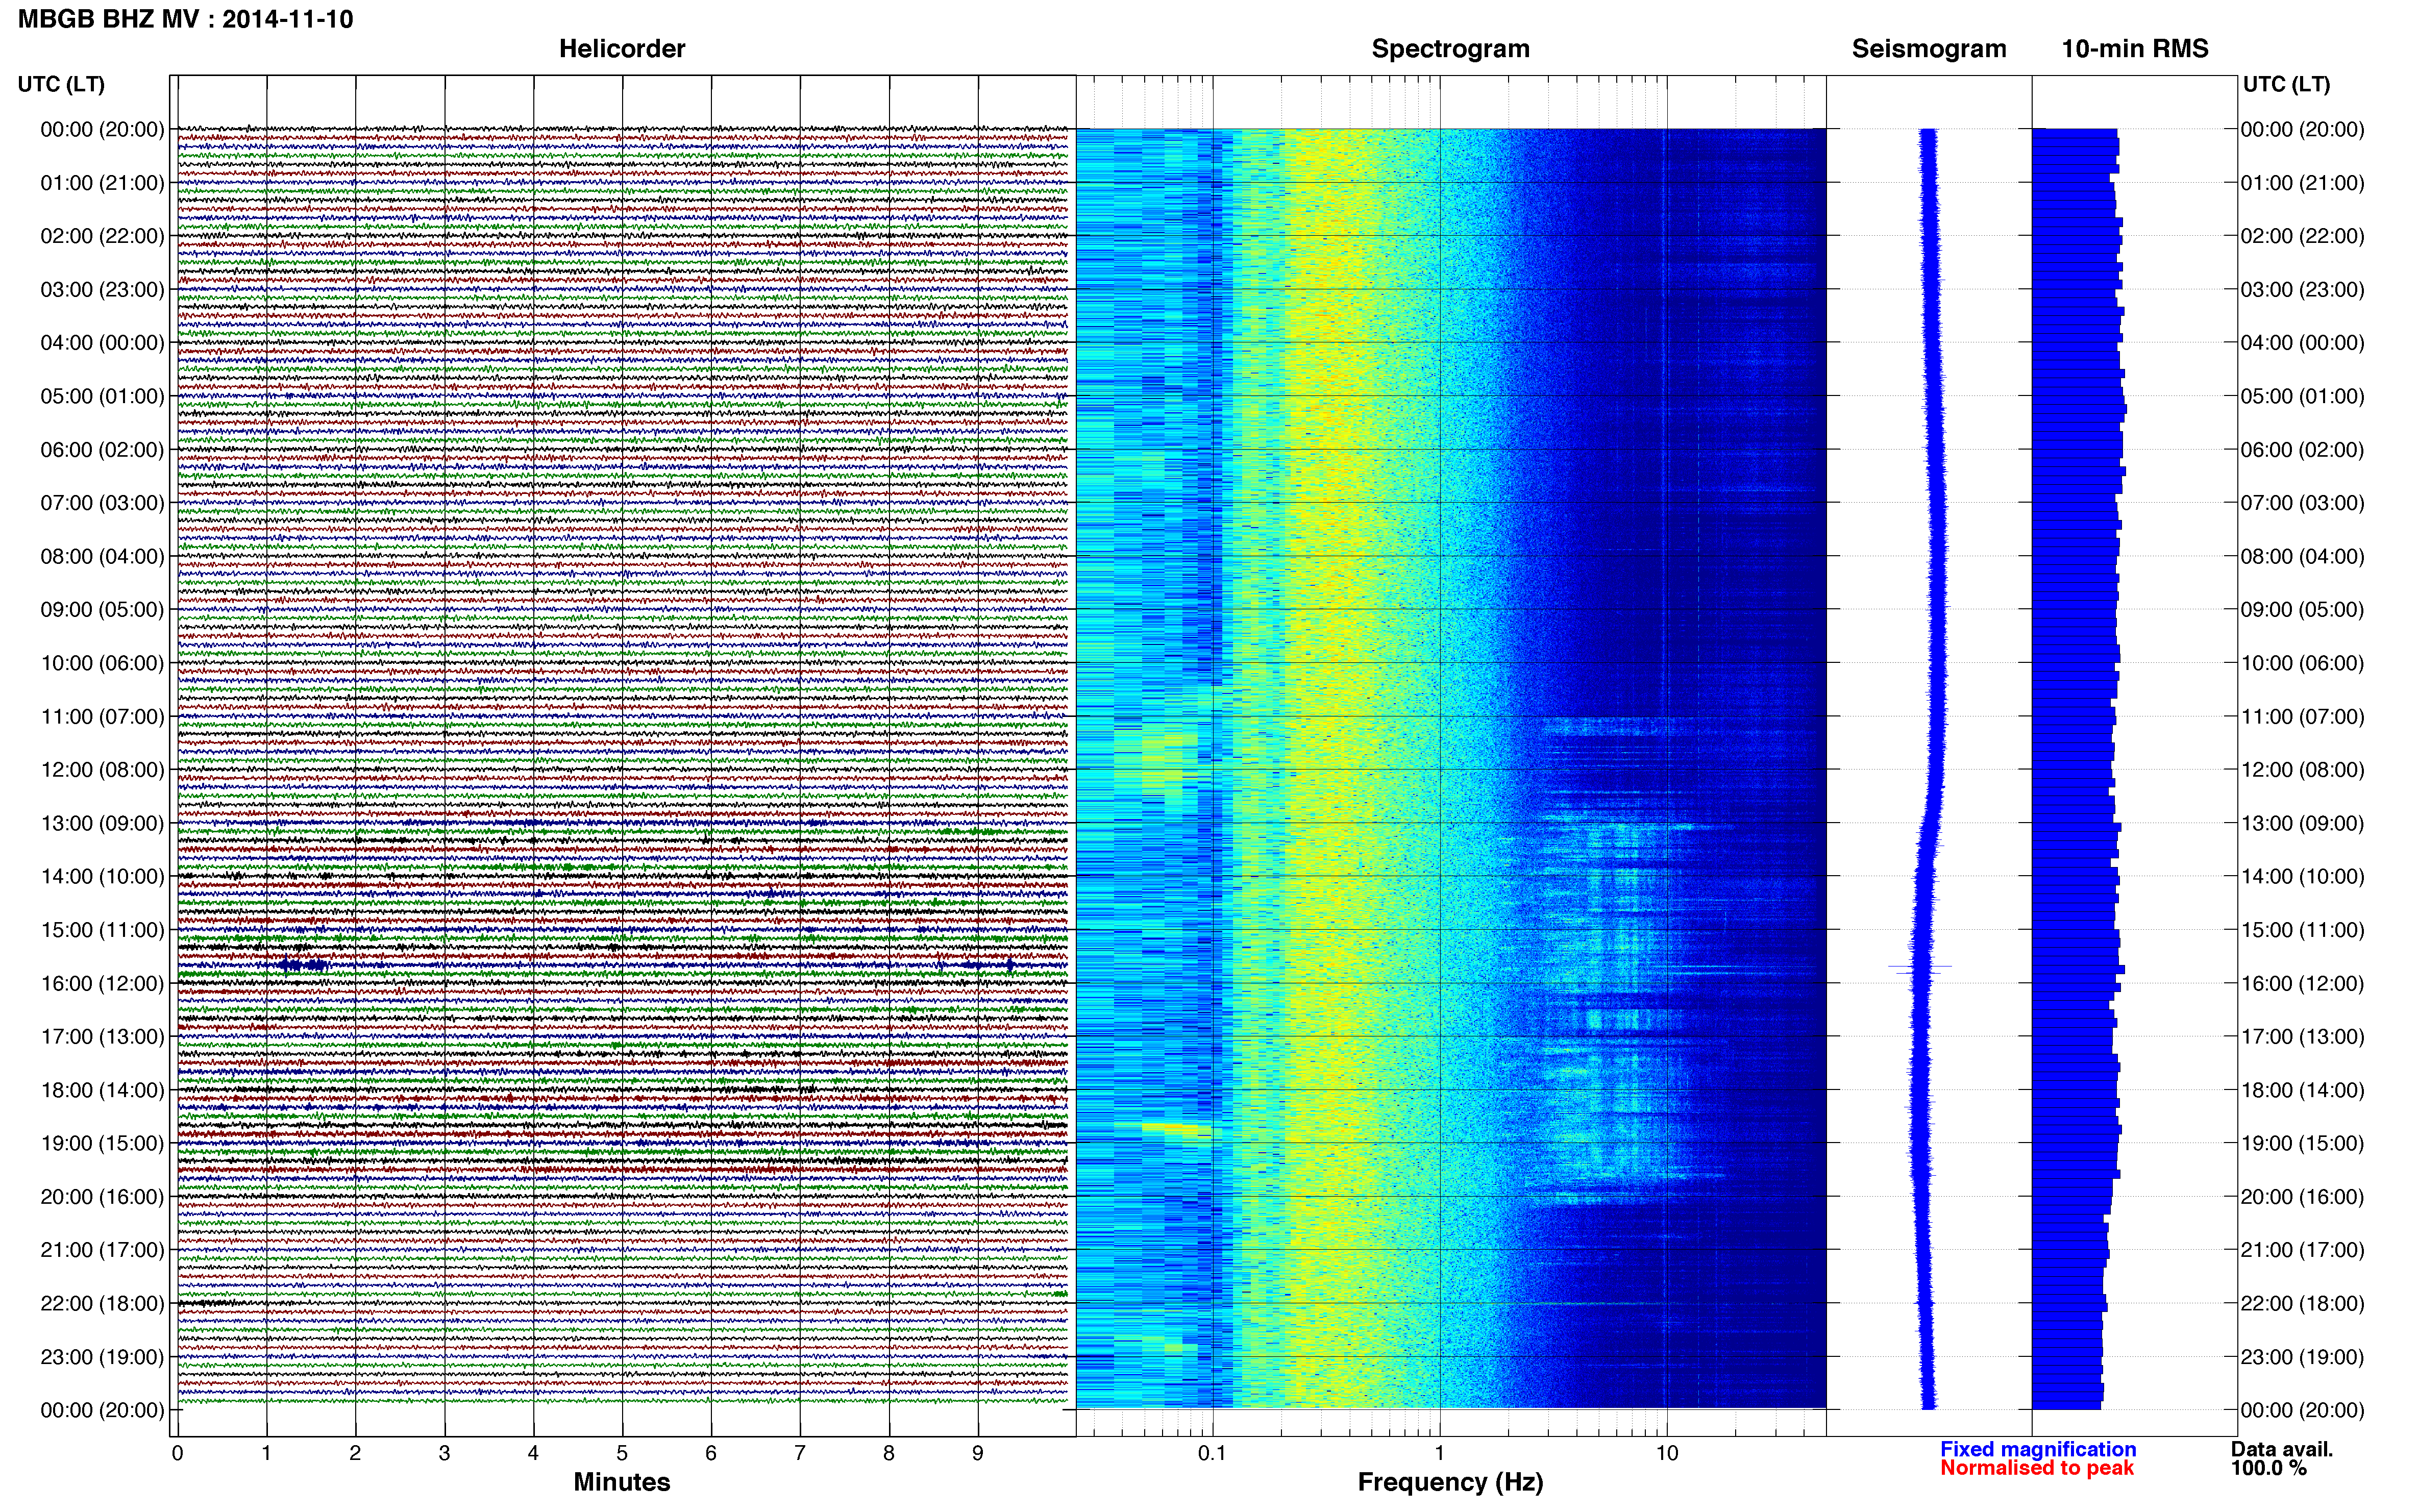Click '11:00 (07:00)' on the left time axis
This screenshot has height=1512, width=2419.
tap(102, 717)
